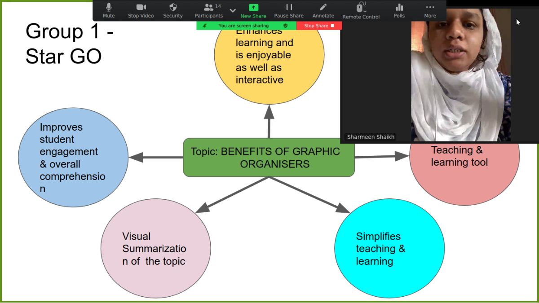Select the green Topic box in diagram
Screen dimensions: 539x303
pos(269,158)
